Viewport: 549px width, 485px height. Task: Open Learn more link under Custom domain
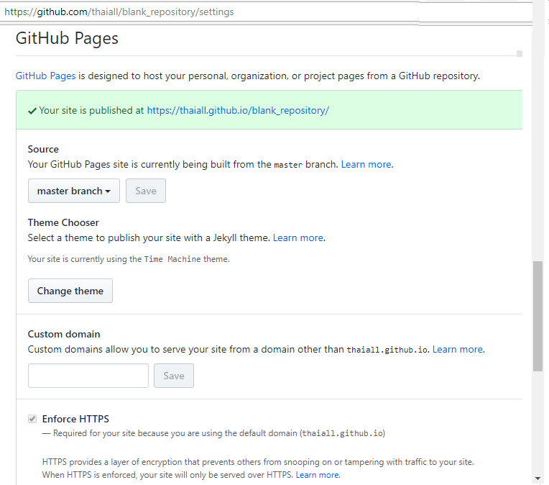458,349
